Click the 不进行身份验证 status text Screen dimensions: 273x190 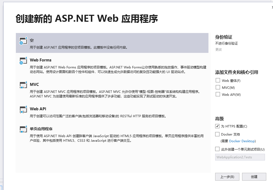coord(226,43)
